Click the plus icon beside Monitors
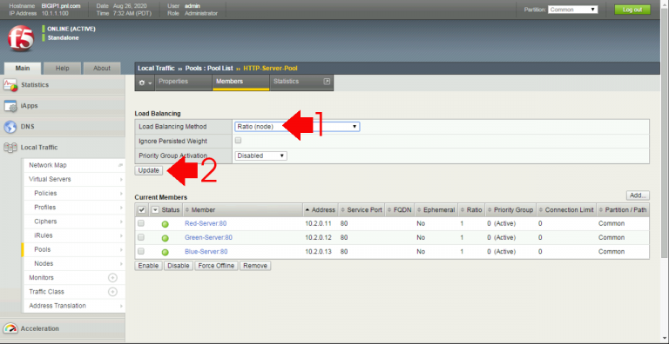The width and height of the screenshot is (669, 344). (112, 278)
